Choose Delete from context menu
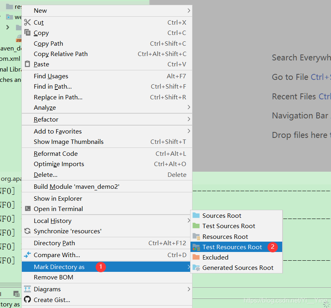The width and height of the screenshot is (331, 308). point(107,174)
